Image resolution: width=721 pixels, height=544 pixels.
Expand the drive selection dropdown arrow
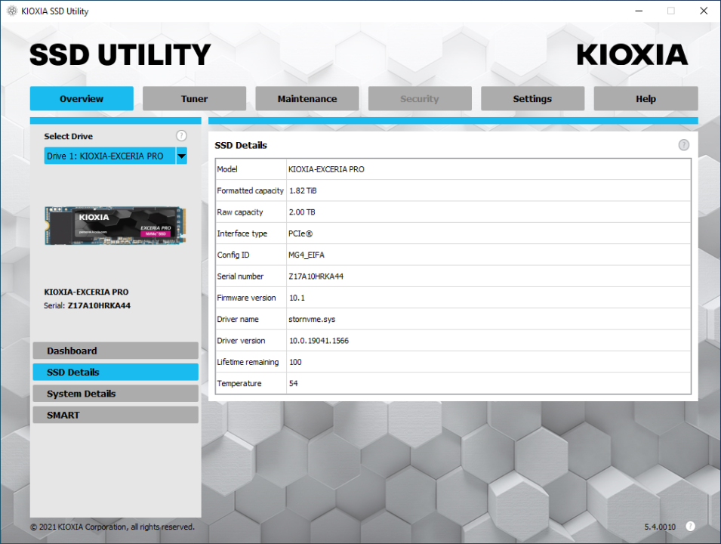tap(182, 156)
